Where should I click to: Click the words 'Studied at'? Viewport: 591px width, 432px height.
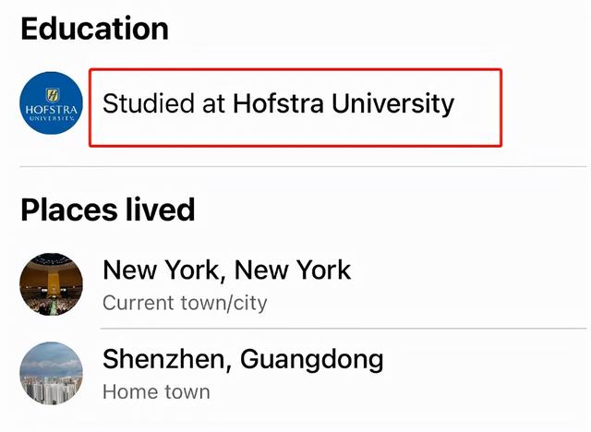(164, 103)
